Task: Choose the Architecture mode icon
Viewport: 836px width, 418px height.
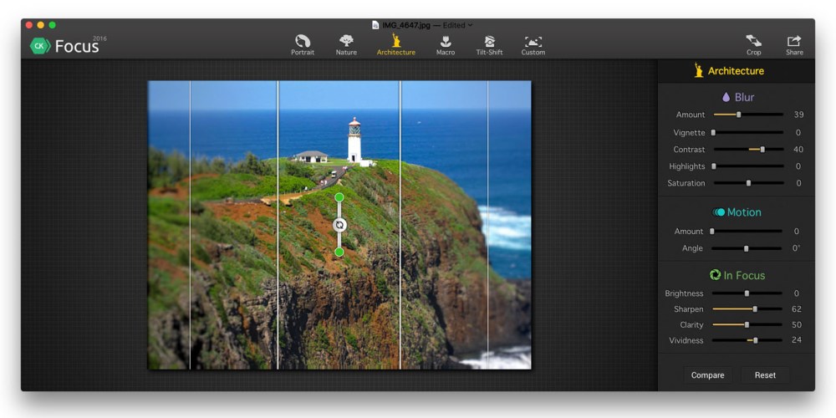Action: pyautogui.click(x=395, y=41)
